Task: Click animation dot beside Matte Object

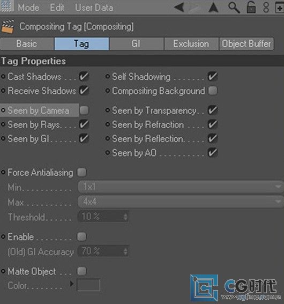Action: (3, 271)
